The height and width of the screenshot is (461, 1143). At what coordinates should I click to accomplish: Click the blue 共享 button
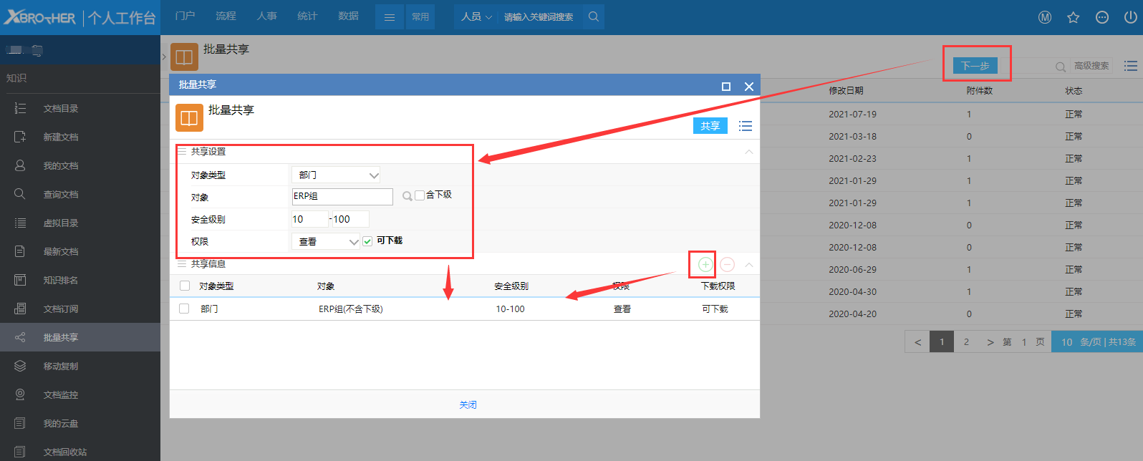(710, 126)
